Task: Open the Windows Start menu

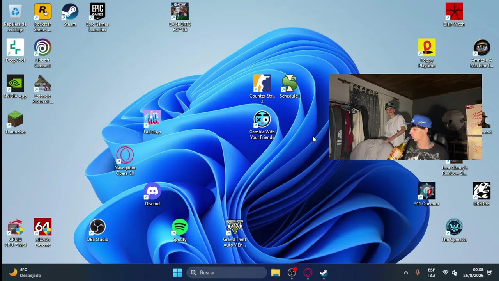Action: tap(177, 272)
